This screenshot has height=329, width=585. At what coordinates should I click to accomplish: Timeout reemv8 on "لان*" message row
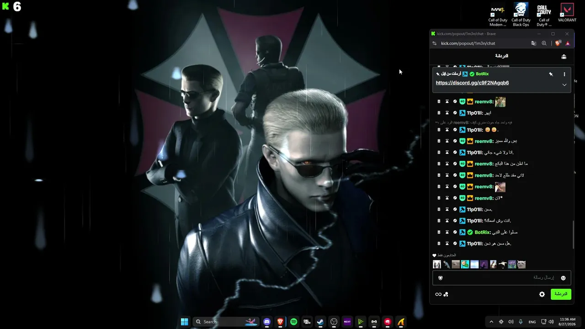pyautogui.click(x=447, y=198)
